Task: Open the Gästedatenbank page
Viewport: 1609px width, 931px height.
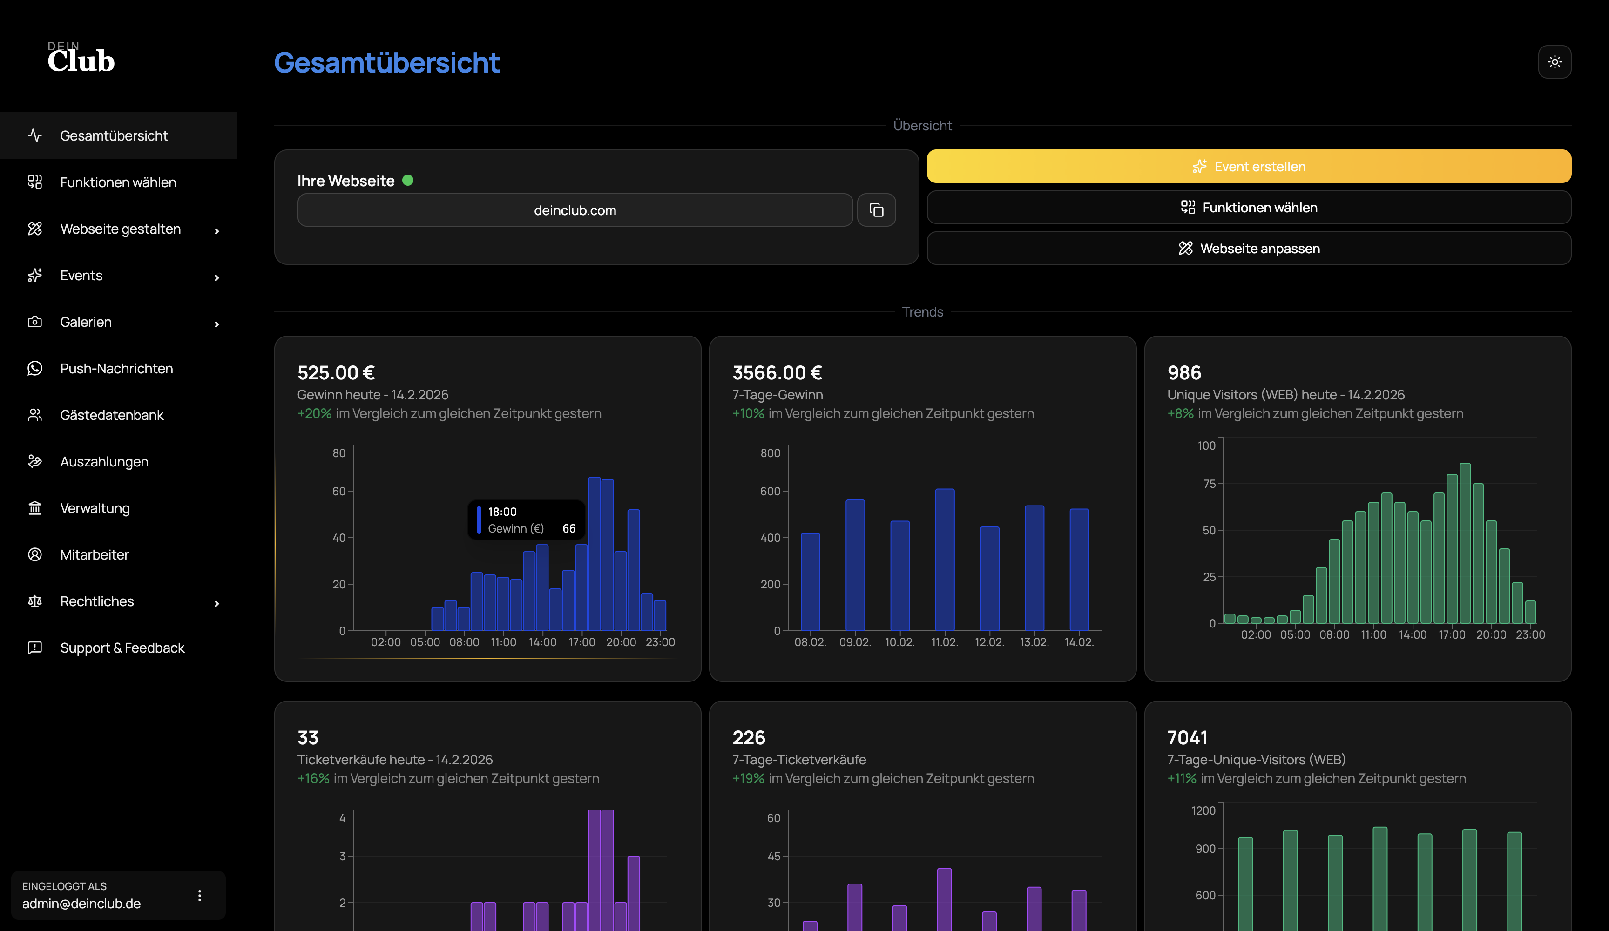Action: click(x=119, y=415)
